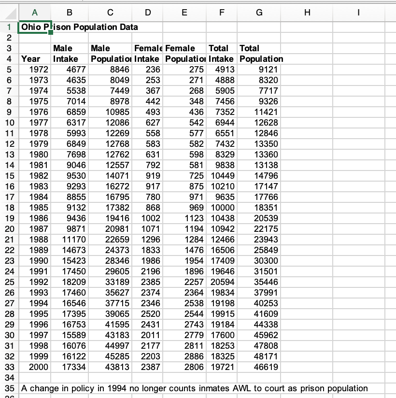Click the year cell 1988
The width and height of the screenshot is (396, 398).
(x=35, y=240)
